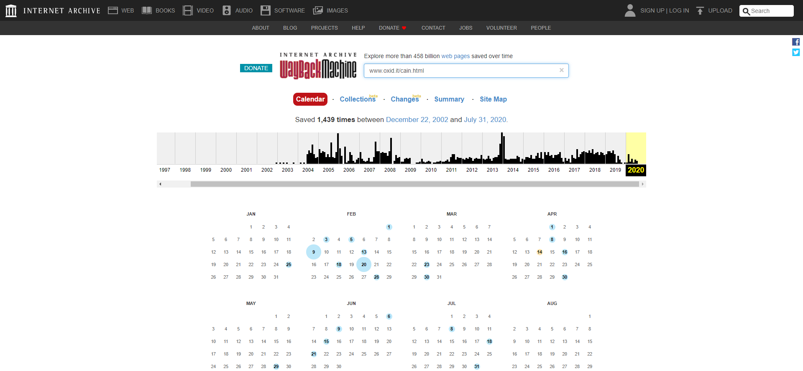Click the SIGN UP link

tap(652, 10)
